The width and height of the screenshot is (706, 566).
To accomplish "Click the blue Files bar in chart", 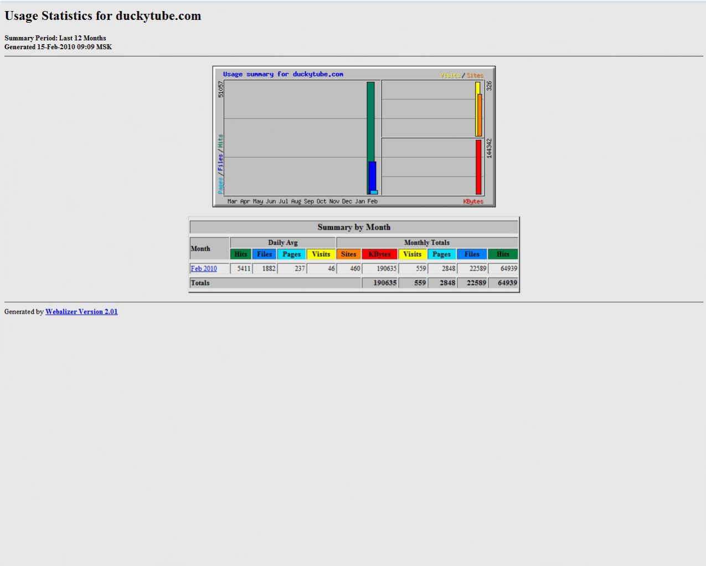I will 372,176.
